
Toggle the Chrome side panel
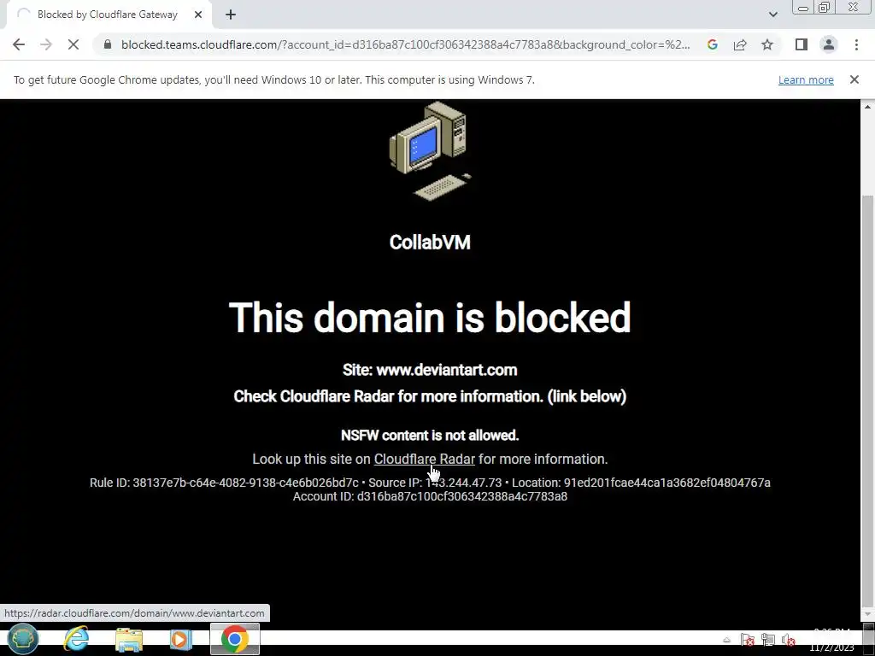[x=802, y=44]
